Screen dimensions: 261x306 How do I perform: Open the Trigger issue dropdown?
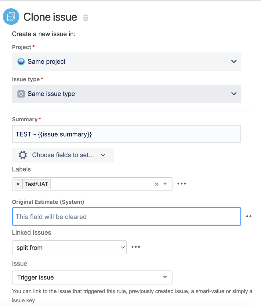pos(92,278)
